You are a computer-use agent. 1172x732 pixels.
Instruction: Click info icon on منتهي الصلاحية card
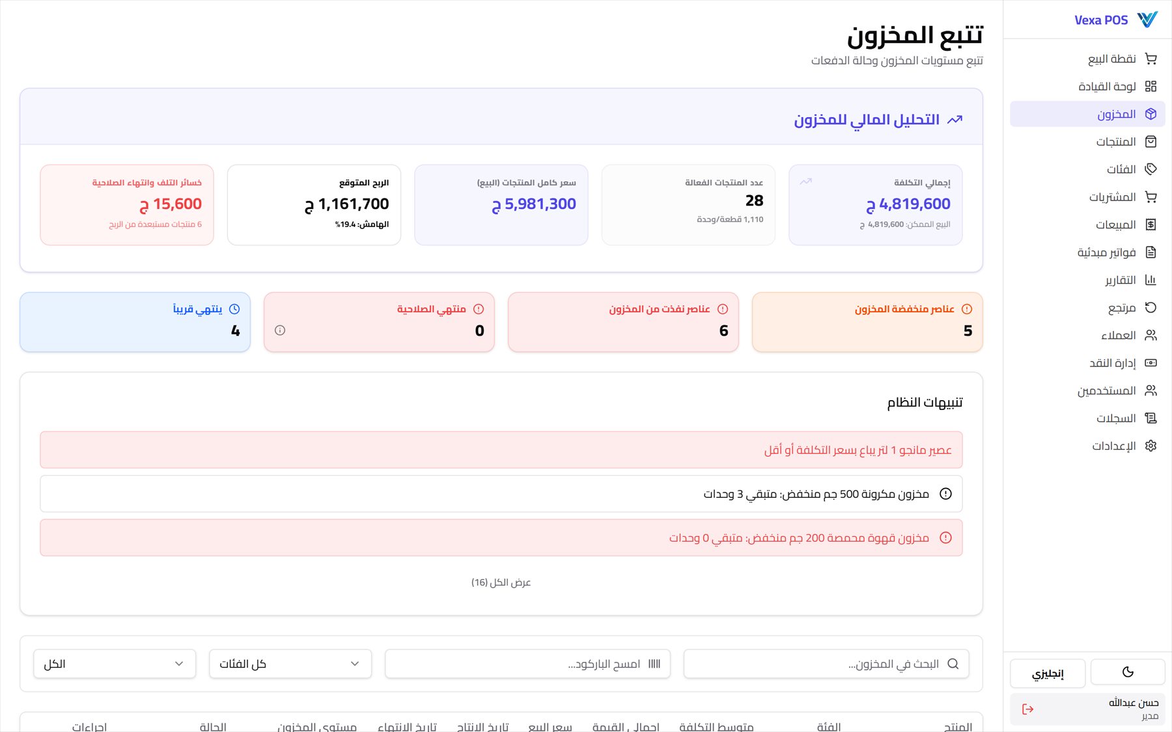[280, 331]
